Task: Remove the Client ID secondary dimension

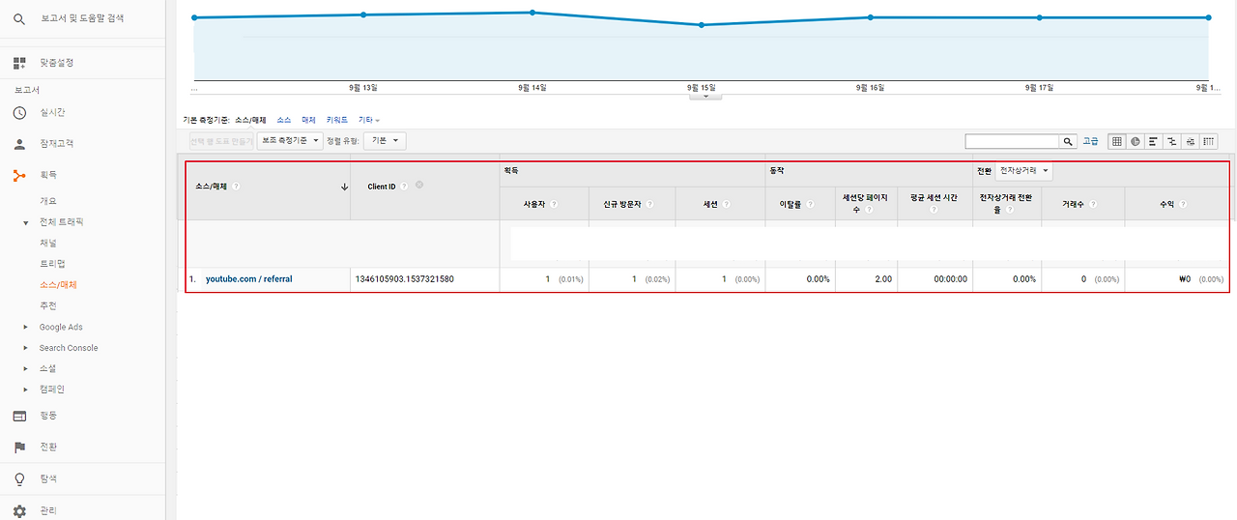Action: pyautogui.click(x=419, y=185)
